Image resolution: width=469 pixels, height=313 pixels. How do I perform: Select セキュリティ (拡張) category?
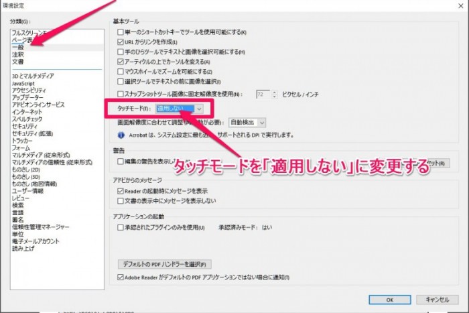(33, 133)
